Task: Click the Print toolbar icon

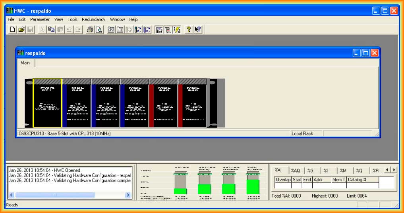Action: pos(90,29)
